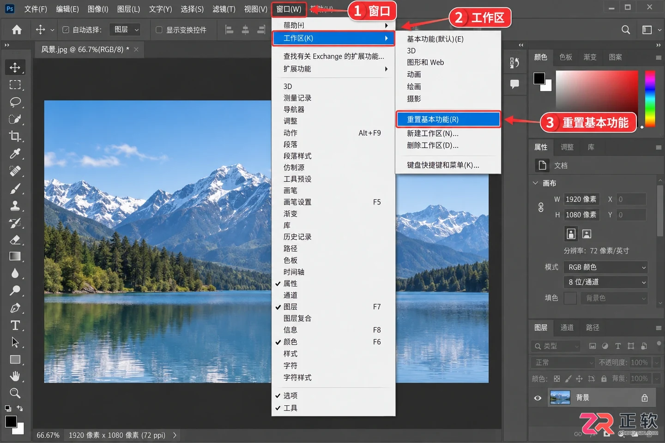665x443 pixels.
Task: Select the Horizontal Type tool
Action: pos(15,325)
